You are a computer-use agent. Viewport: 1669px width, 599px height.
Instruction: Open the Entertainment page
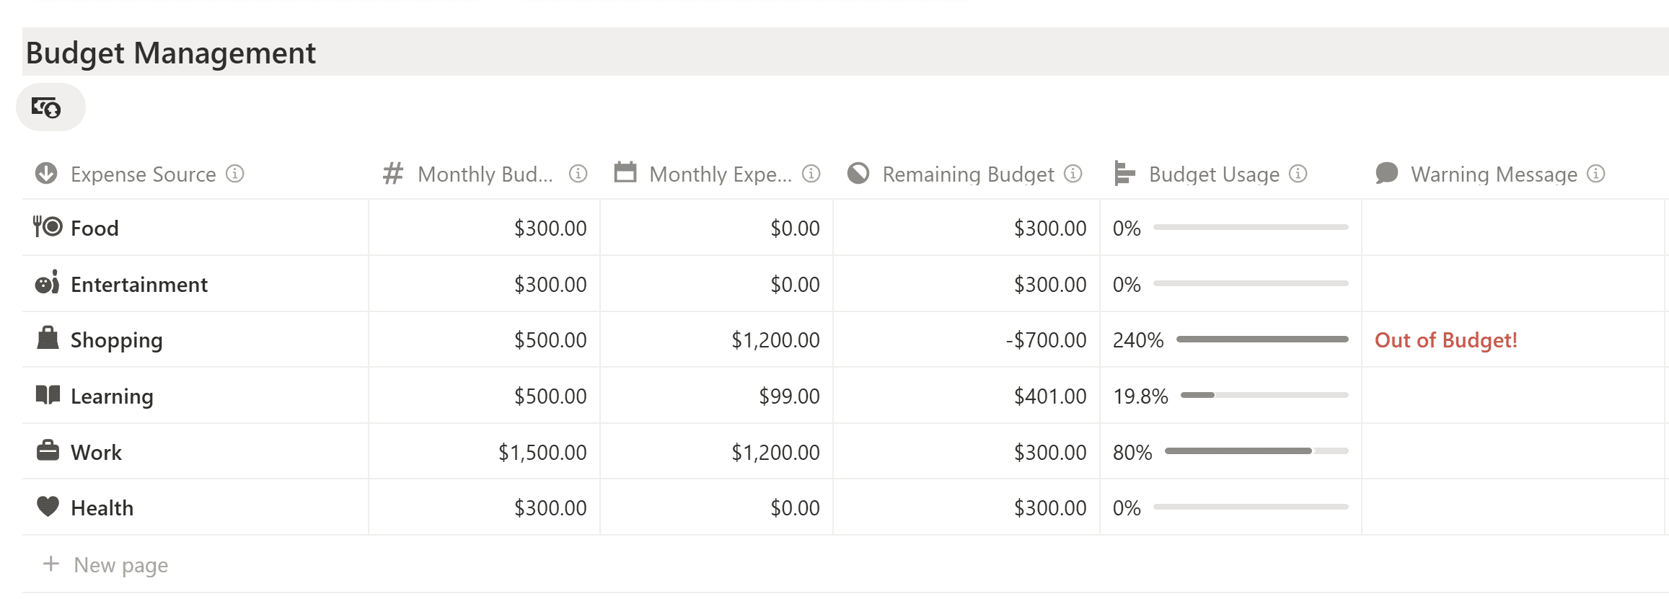point(139,285)
